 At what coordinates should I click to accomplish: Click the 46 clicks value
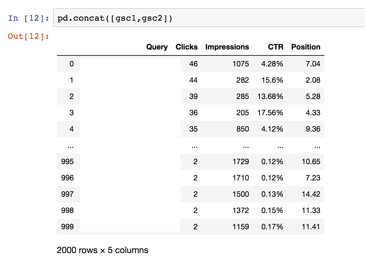(193, 64)
